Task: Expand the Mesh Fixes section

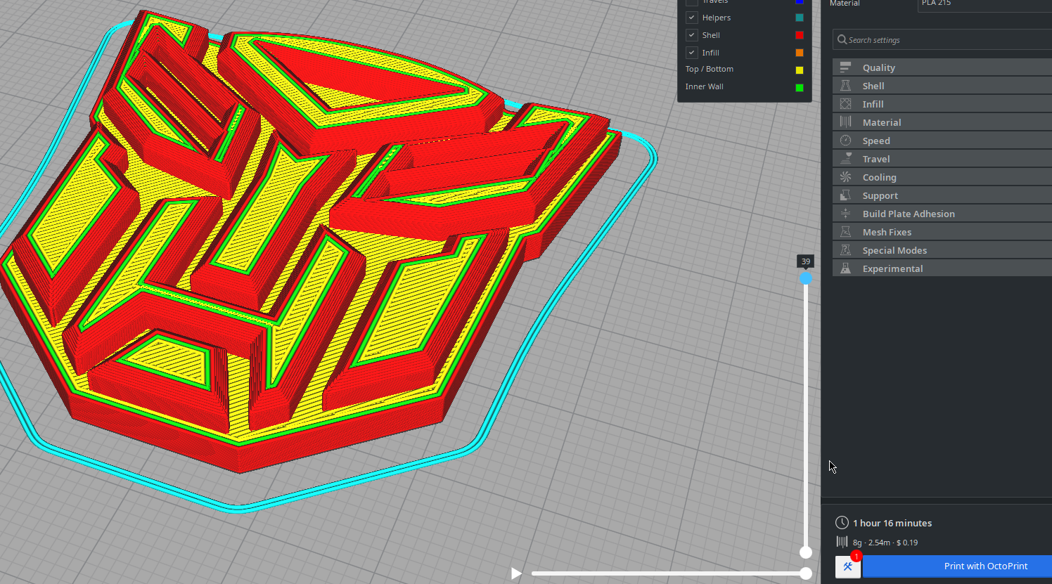Action: [942, 232]
